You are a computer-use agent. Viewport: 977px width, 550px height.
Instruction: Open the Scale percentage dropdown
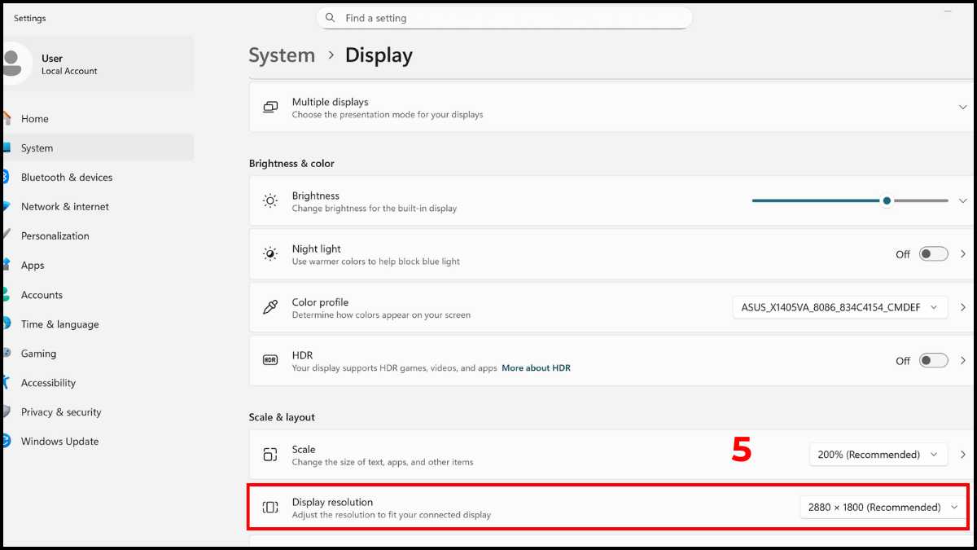[878, 455]
